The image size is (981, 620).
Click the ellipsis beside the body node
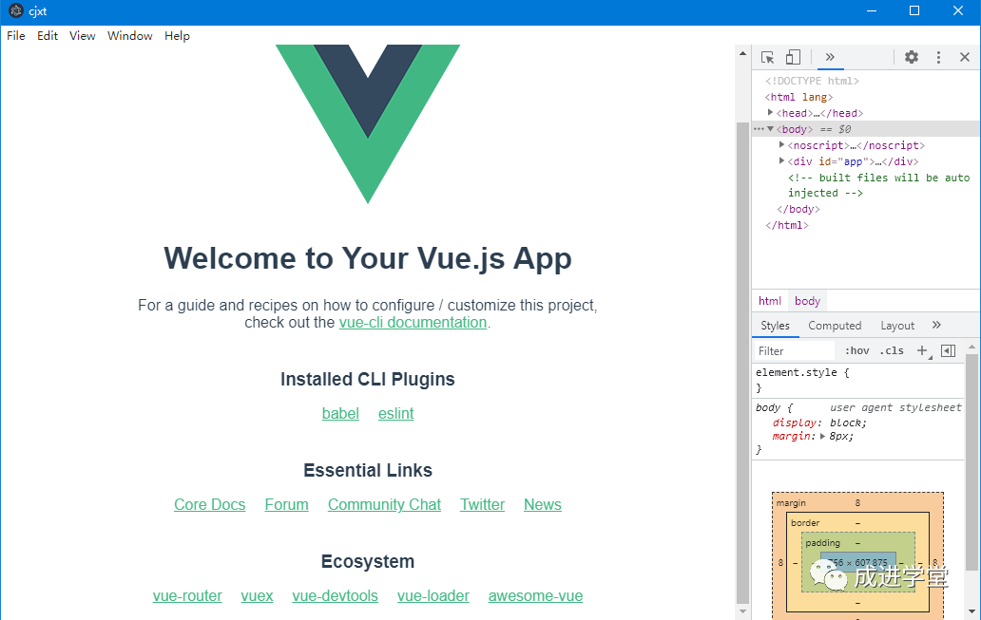(759, 129)
